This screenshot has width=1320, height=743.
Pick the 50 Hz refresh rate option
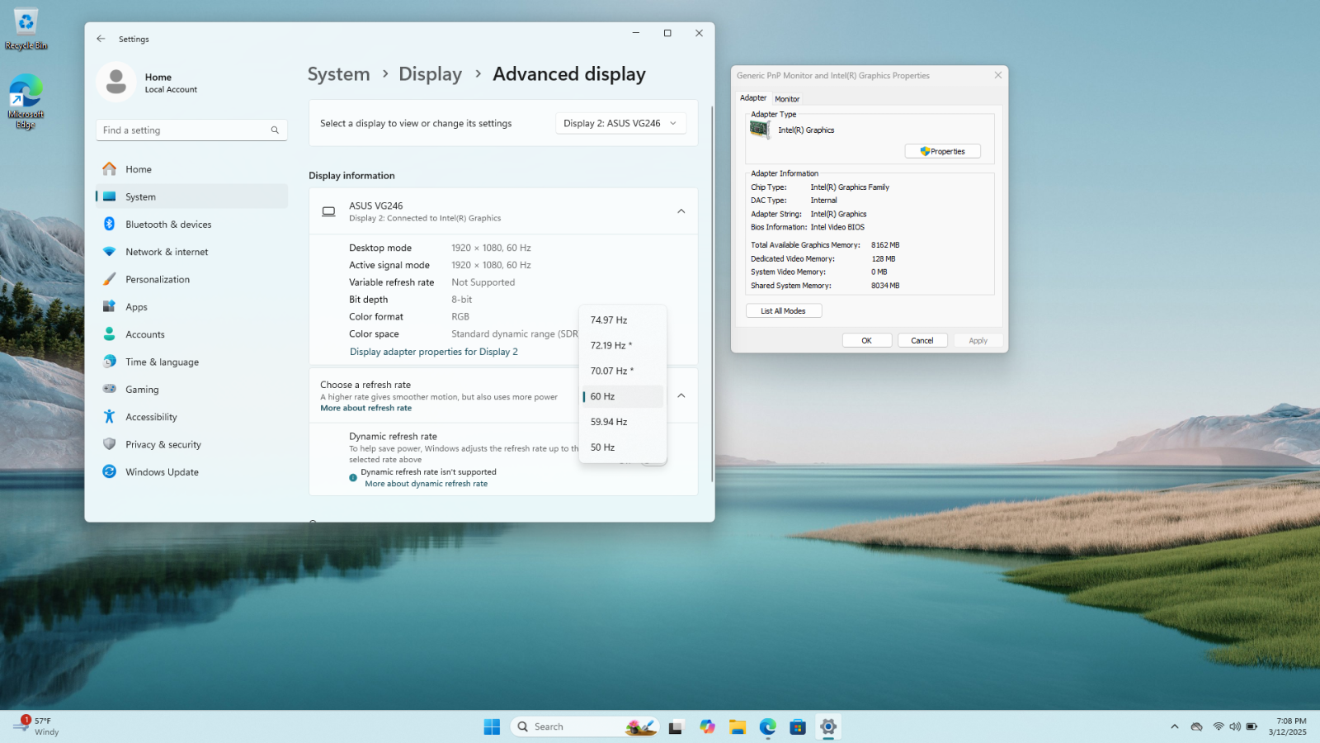[603, 447]
